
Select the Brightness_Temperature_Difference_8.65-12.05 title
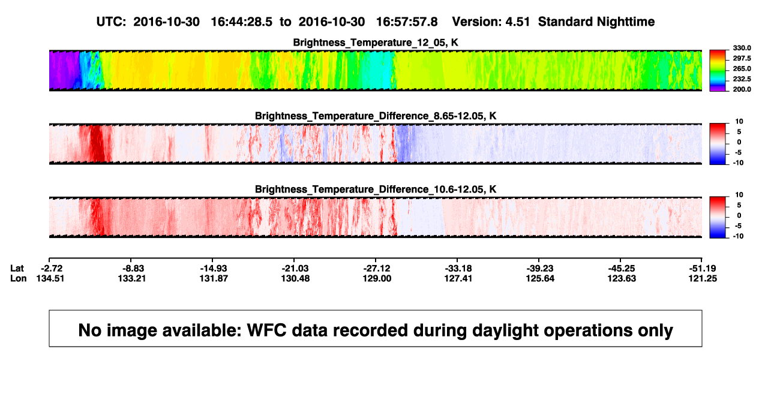click(x=376, y=116)
